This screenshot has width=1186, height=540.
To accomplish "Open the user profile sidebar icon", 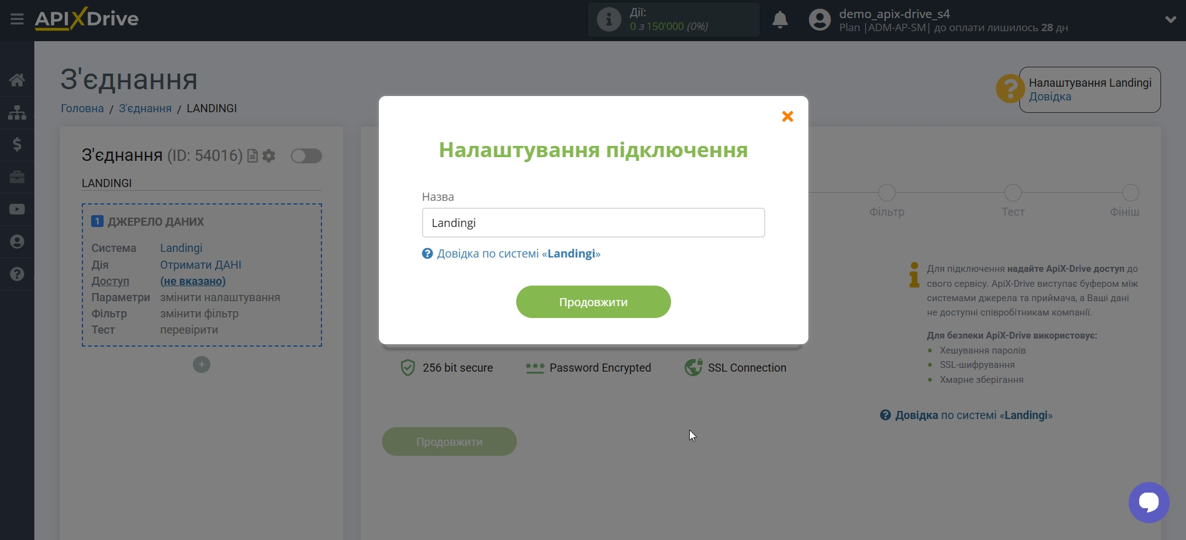I will click(17, 242).
